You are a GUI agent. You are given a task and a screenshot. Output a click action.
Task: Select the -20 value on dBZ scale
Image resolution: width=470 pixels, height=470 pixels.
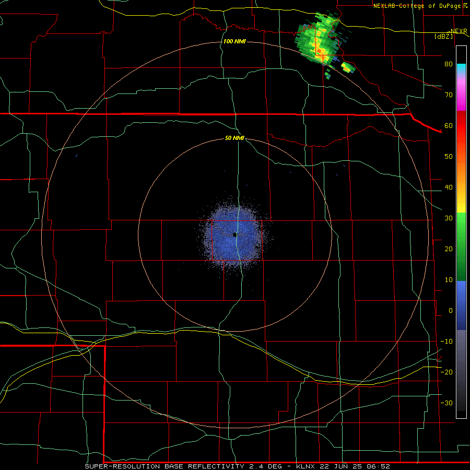pos(446,372)
